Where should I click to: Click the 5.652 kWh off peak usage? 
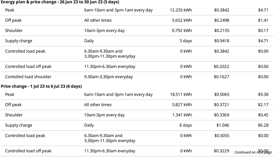pos(182,20)
